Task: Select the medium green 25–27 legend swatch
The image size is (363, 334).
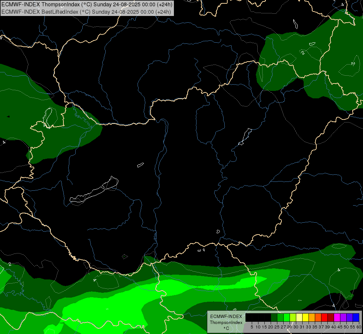Action: point(280,317)
